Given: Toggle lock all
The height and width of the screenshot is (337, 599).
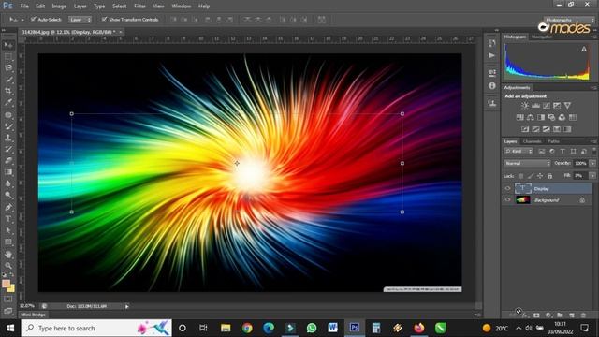Looking at the screenshot, I should click(549, 176).
